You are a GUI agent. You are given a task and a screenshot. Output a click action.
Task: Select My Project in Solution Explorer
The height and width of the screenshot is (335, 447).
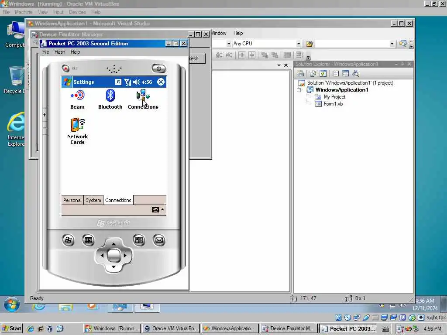(x=334, y=97)
